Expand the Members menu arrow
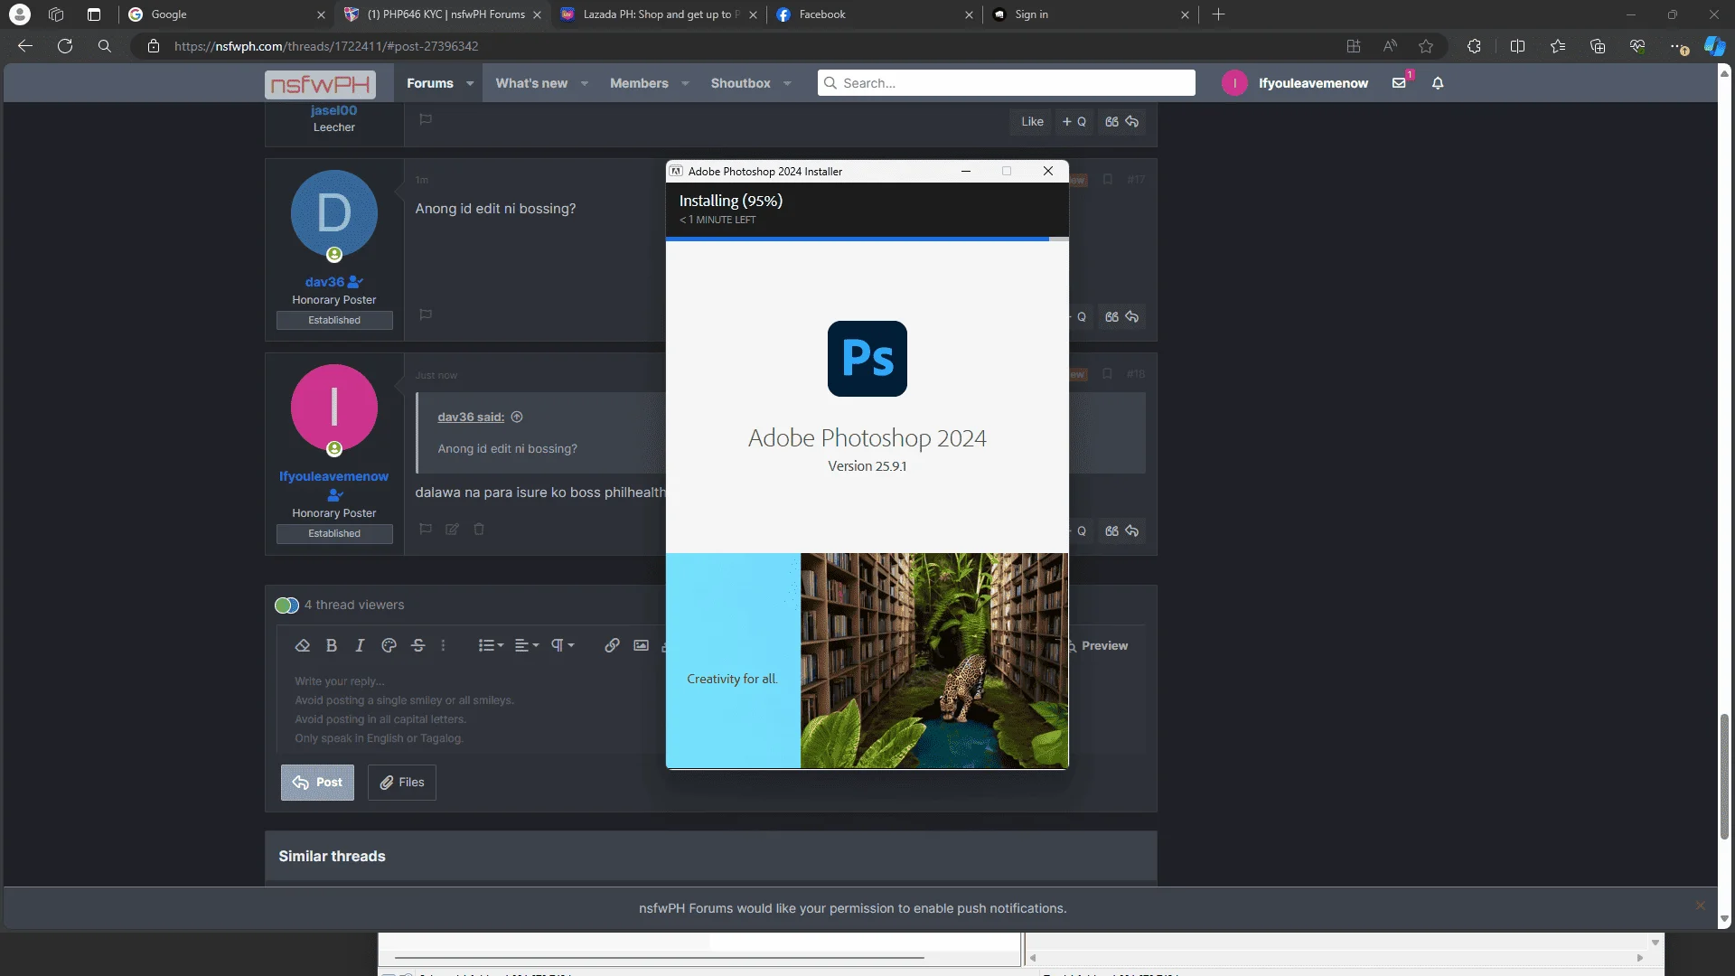The image size is (1735, 976). point(685,83)
